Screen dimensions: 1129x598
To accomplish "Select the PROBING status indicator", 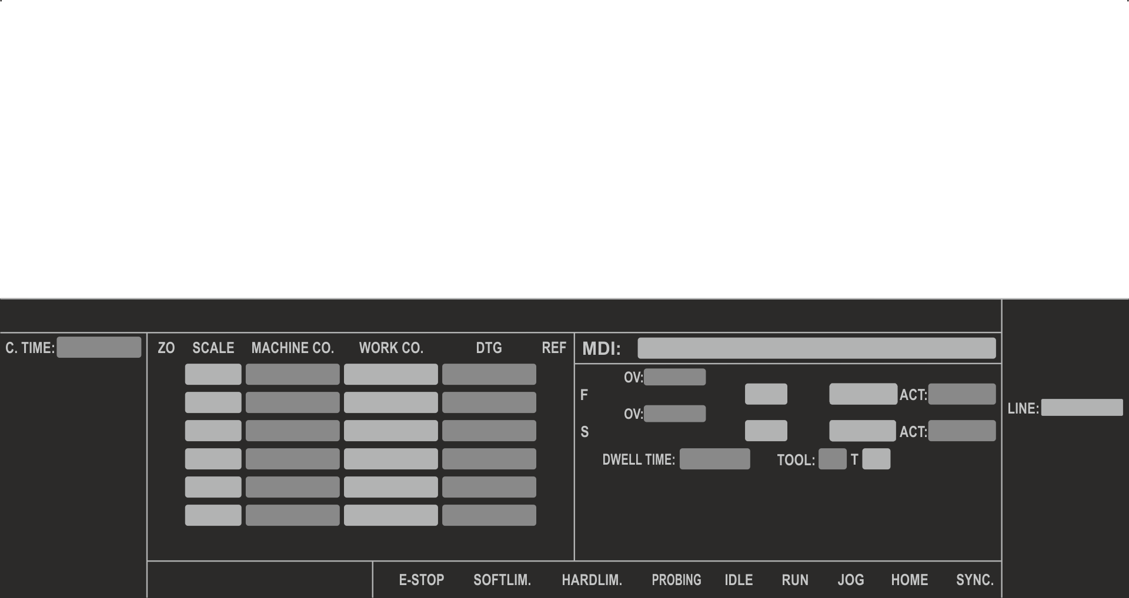I will click(676, 580).
